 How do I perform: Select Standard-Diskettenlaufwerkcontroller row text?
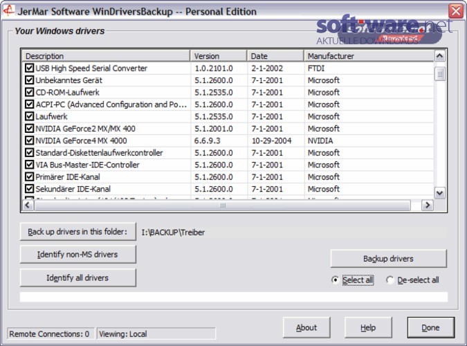pos(99,152)
